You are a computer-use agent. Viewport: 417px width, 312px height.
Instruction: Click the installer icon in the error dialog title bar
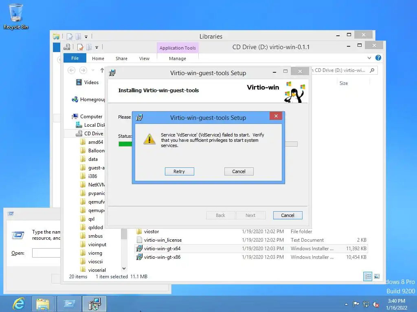point(139,117)
